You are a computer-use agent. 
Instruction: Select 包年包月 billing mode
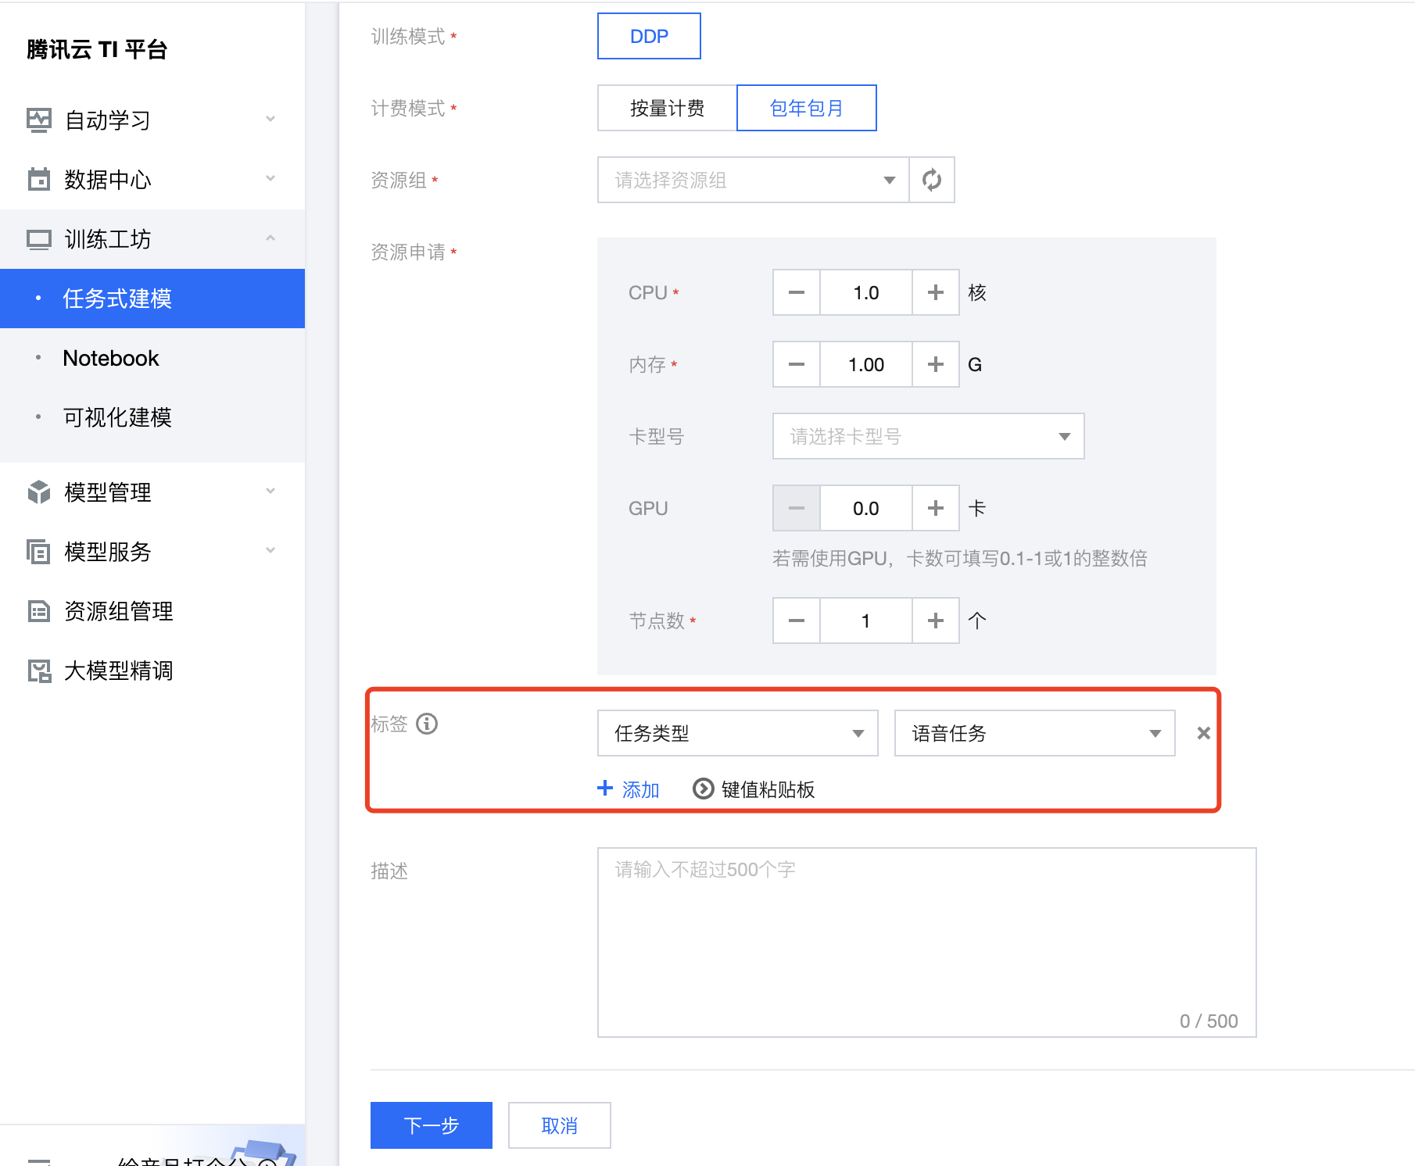click(x=806, y=108)
